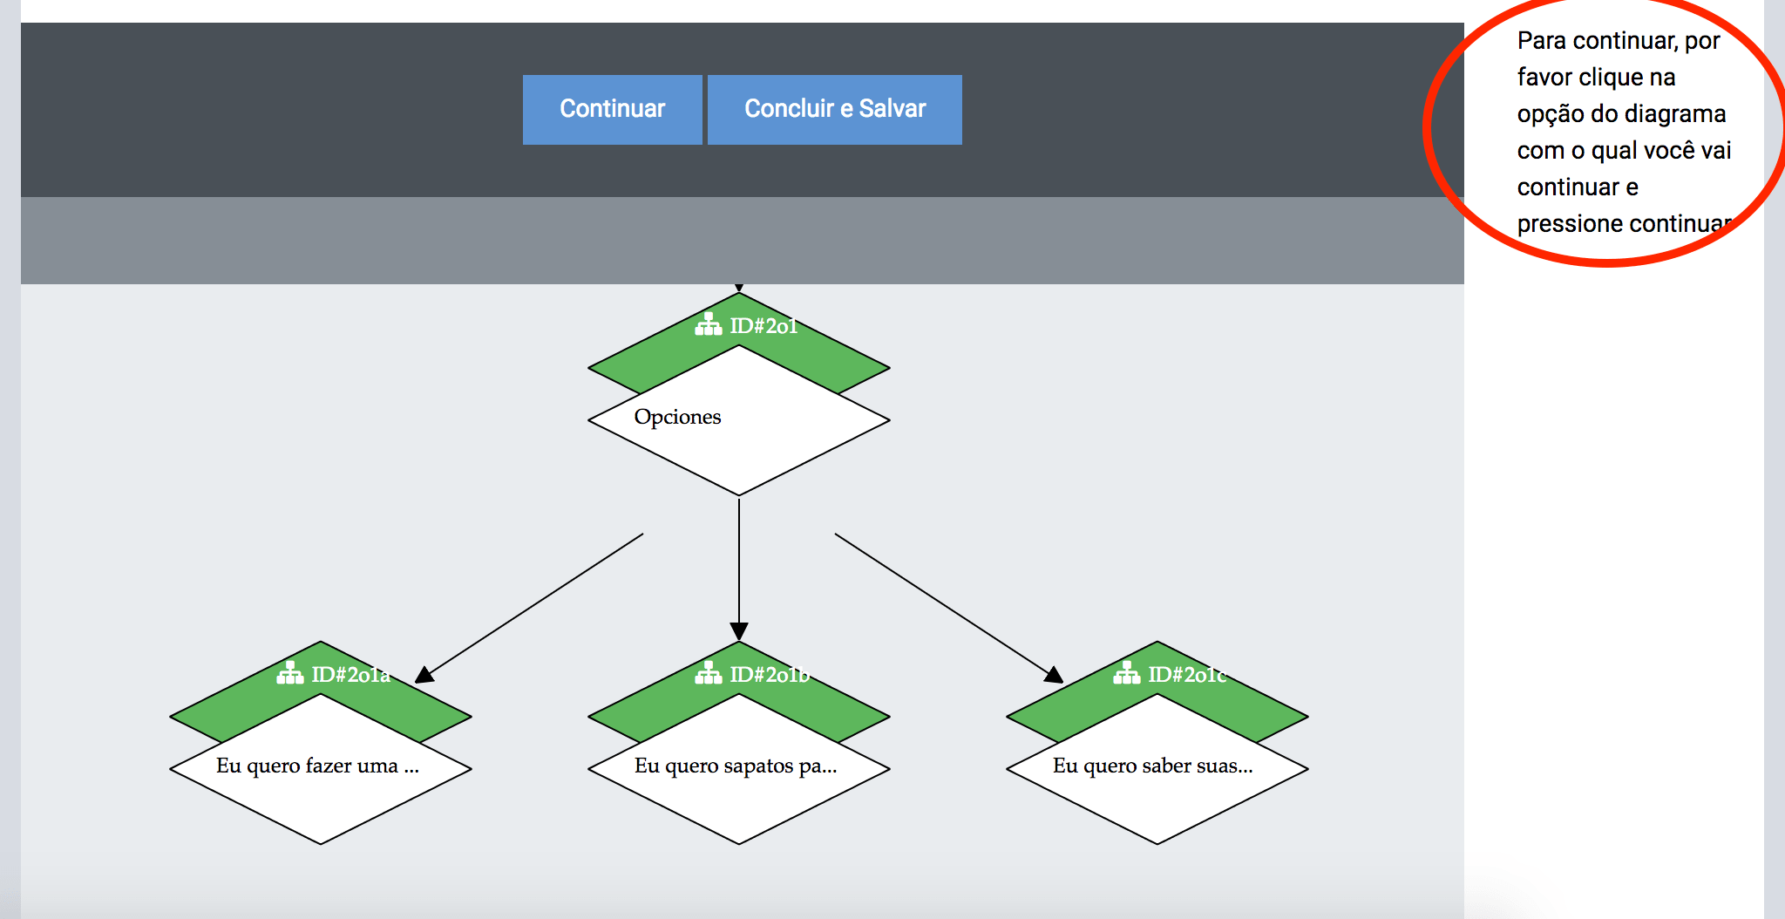
Task: Click the hierarchy icon next to ID#2o1b
Action: click(x=709, y=673)
